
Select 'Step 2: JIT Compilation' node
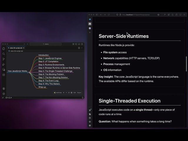[48, 61]
